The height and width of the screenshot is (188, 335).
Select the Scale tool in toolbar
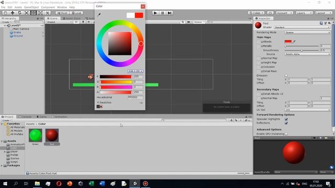27,13
